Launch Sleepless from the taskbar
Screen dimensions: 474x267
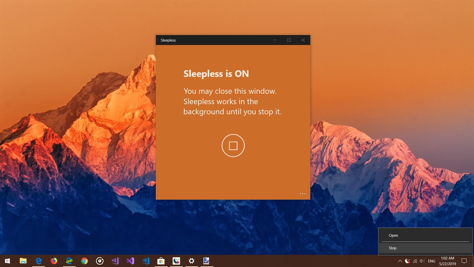[x=176, y=261]
